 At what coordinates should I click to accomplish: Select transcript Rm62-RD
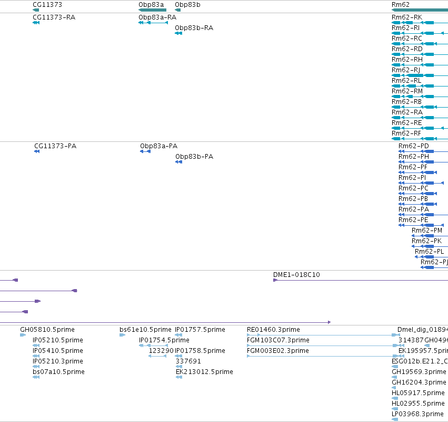click(407, 49)
